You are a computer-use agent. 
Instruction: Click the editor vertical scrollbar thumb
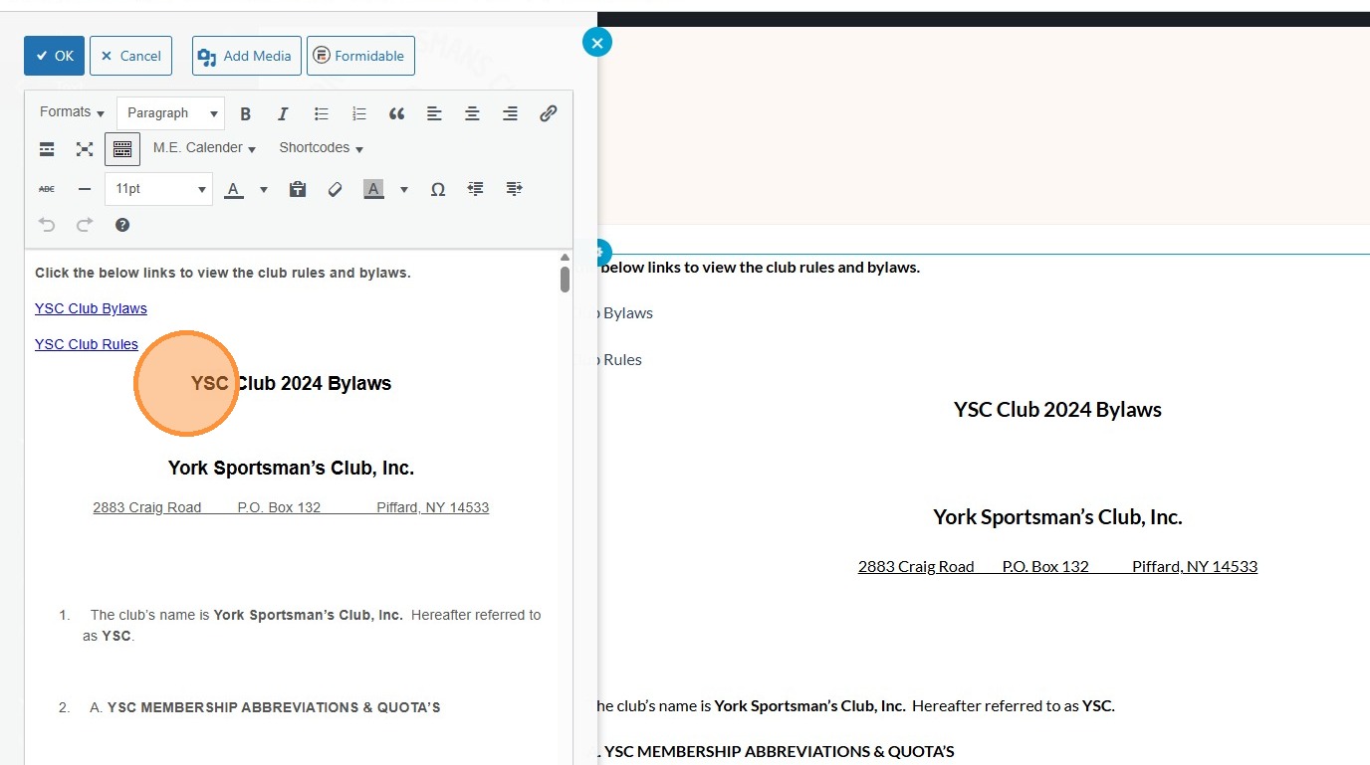pos(565,279)
